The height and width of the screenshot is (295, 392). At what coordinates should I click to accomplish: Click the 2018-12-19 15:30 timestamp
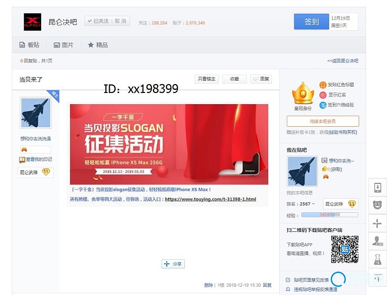(244, 285)
